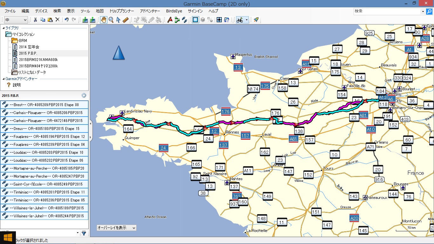The height and width of the screenshot is (244, 434).
Task: Select the Brest PBP2015 Etape 08 track
Action: 44,105
